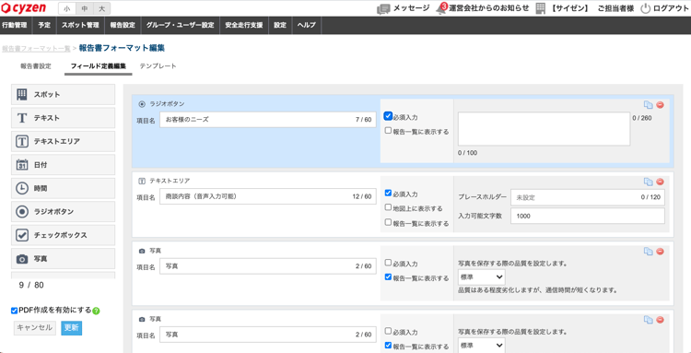Open ヘルプ menu
The height and width of the screenshot is (353, 691).
pos(307,25)
